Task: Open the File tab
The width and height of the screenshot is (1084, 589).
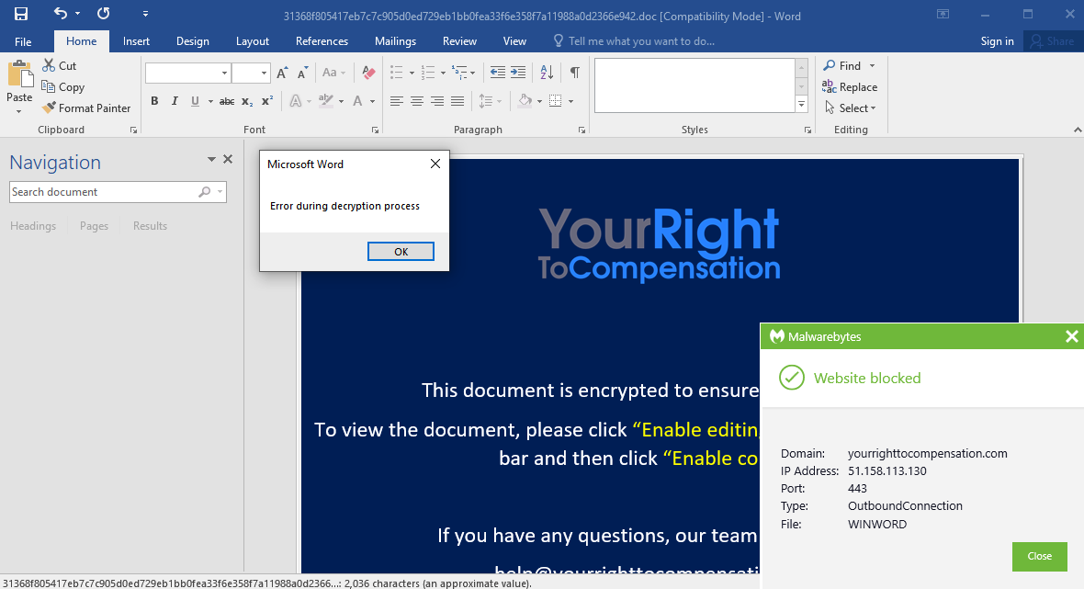Action: tap(23, 41)
